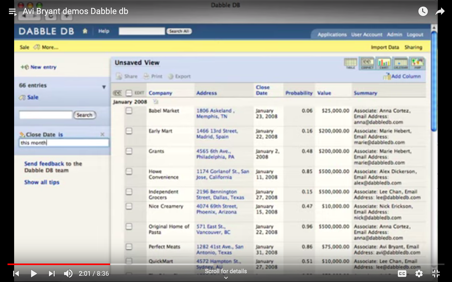Seek on the video progress bar
The image size is (452, 282).
(x=226, y=264)
